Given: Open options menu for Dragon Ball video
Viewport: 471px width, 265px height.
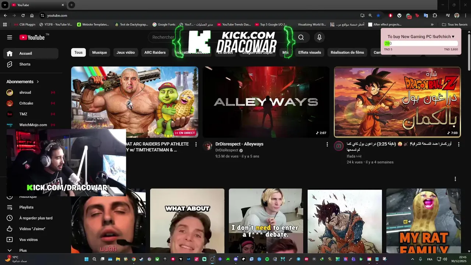Looking at the screenshot, I should 458,144.
